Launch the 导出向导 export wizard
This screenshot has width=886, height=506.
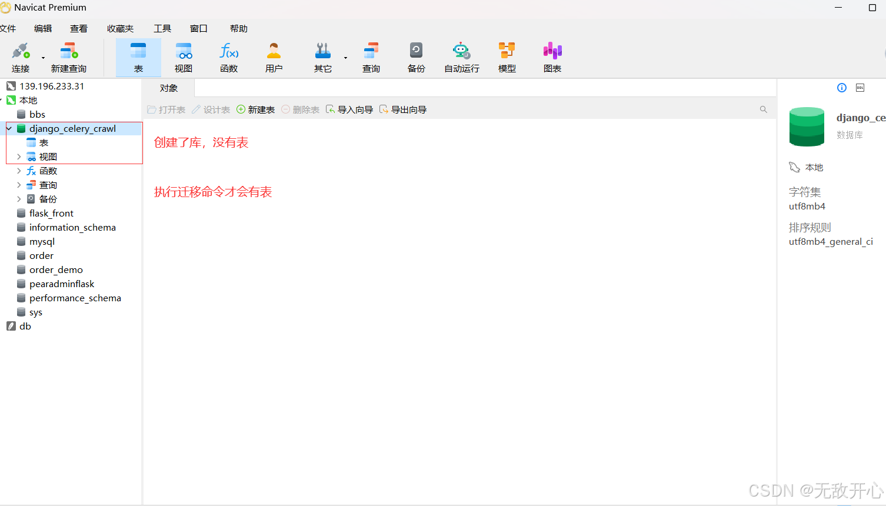[x=403, y=109]
